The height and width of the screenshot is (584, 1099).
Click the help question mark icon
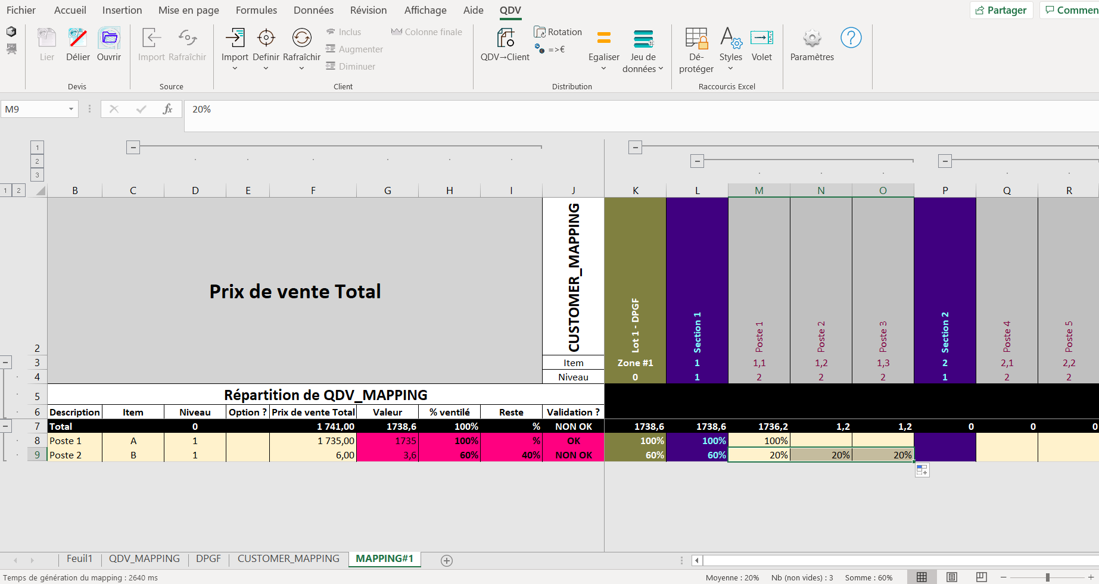pyautogui.click(x=851, y=38)
